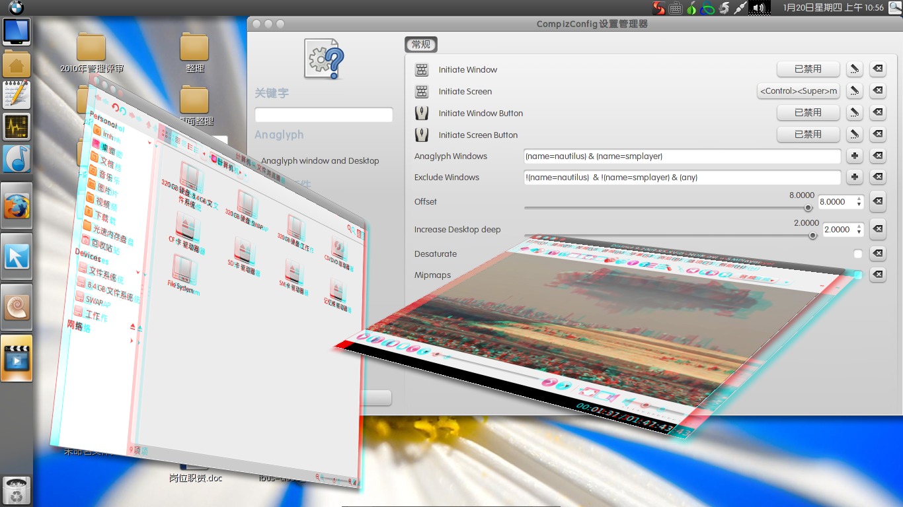This screenshot has width=903, height=507.
Task: Reset Exclude Windows to default
Action: coord(878,177)
